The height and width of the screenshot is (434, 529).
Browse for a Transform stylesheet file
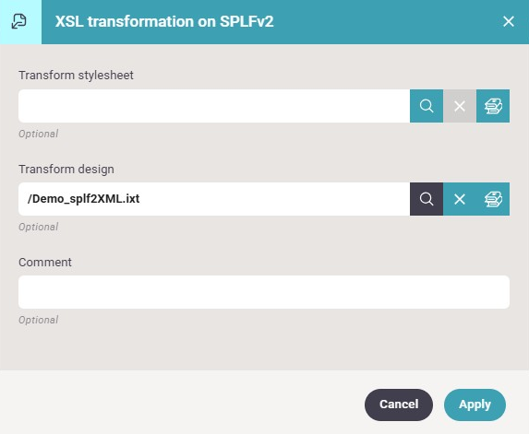427,106
